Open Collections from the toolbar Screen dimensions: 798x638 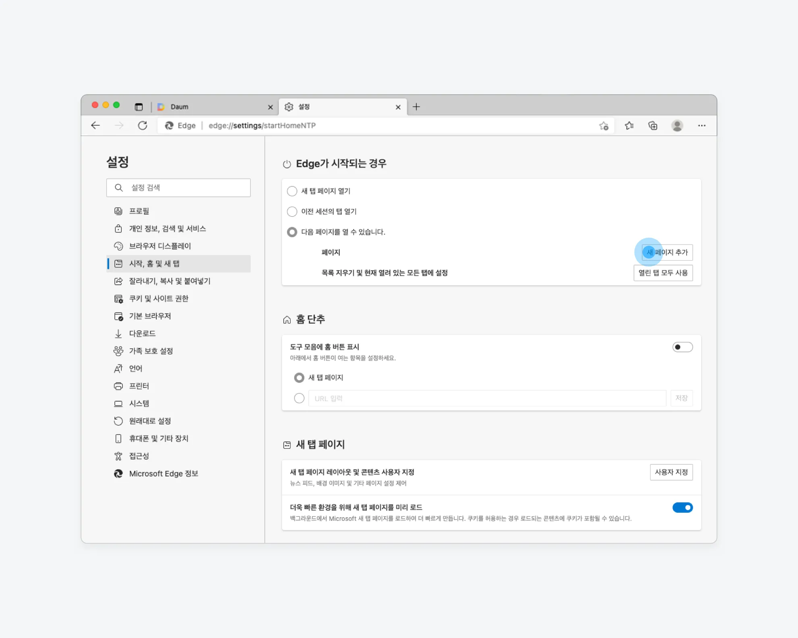point(653,125)
